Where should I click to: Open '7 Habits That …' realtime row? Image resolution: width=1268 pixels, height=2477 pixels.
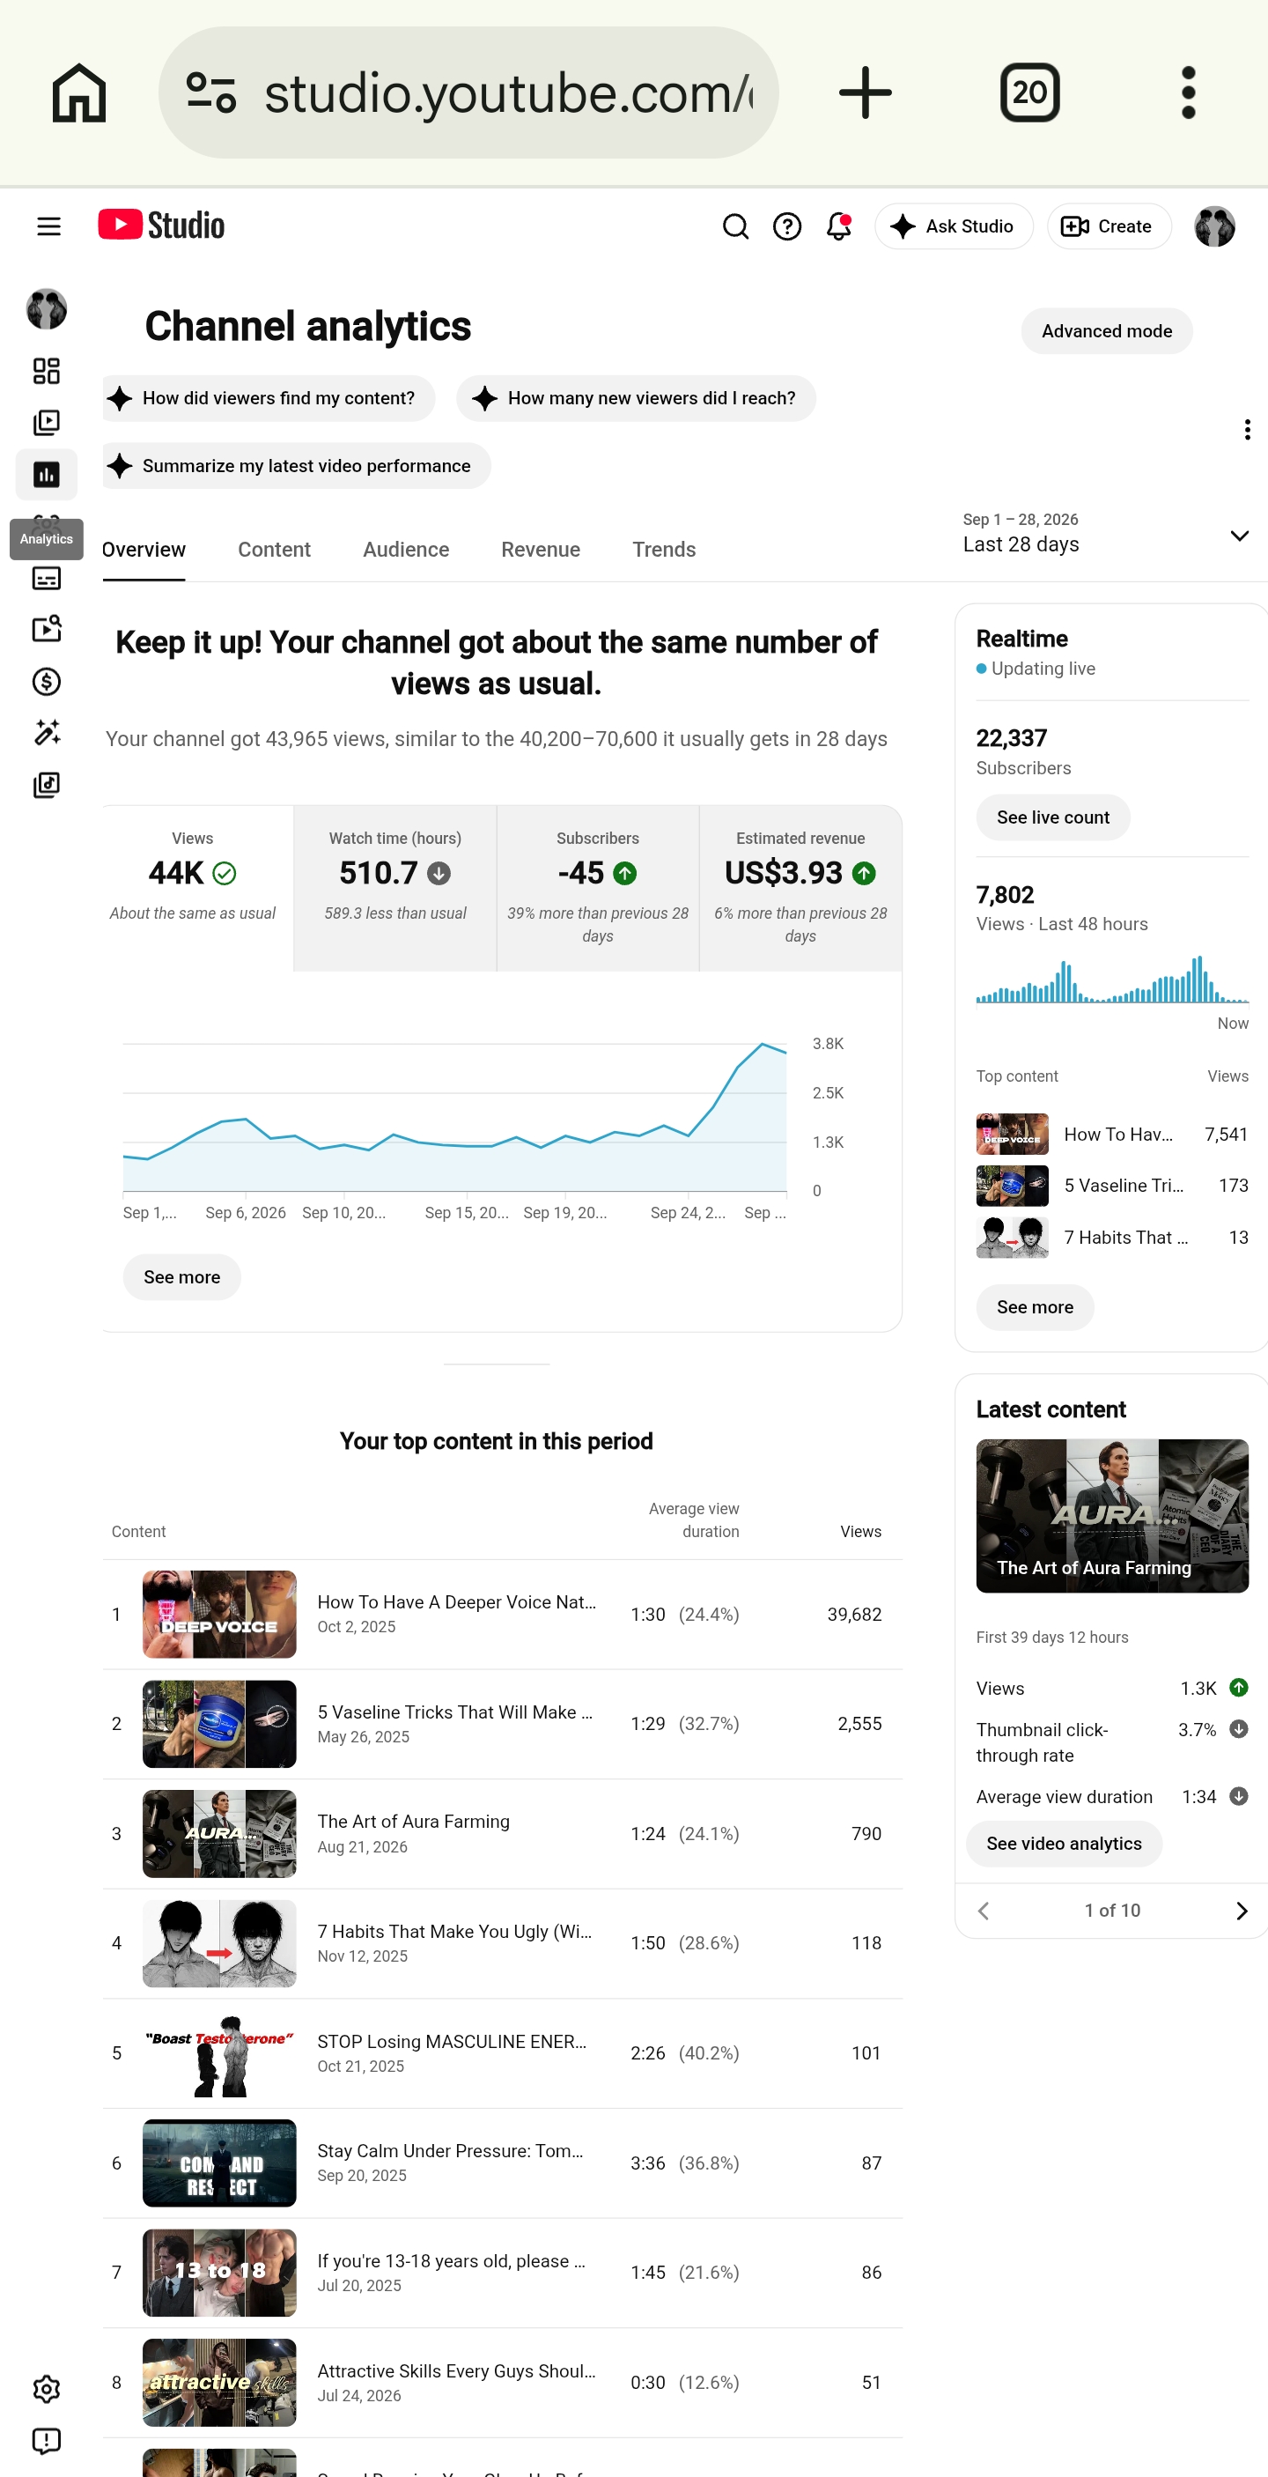1112,1238
